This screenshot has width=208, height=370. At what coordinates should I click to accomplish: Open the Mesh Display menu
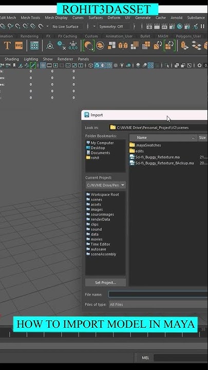click(x=56, y=17)
